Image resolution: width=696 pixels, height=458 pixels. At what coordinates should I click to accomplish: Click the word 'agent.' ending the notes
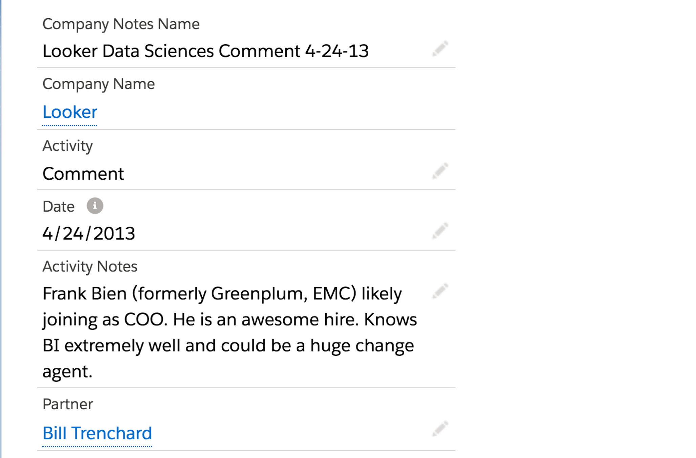click(67, 371)
